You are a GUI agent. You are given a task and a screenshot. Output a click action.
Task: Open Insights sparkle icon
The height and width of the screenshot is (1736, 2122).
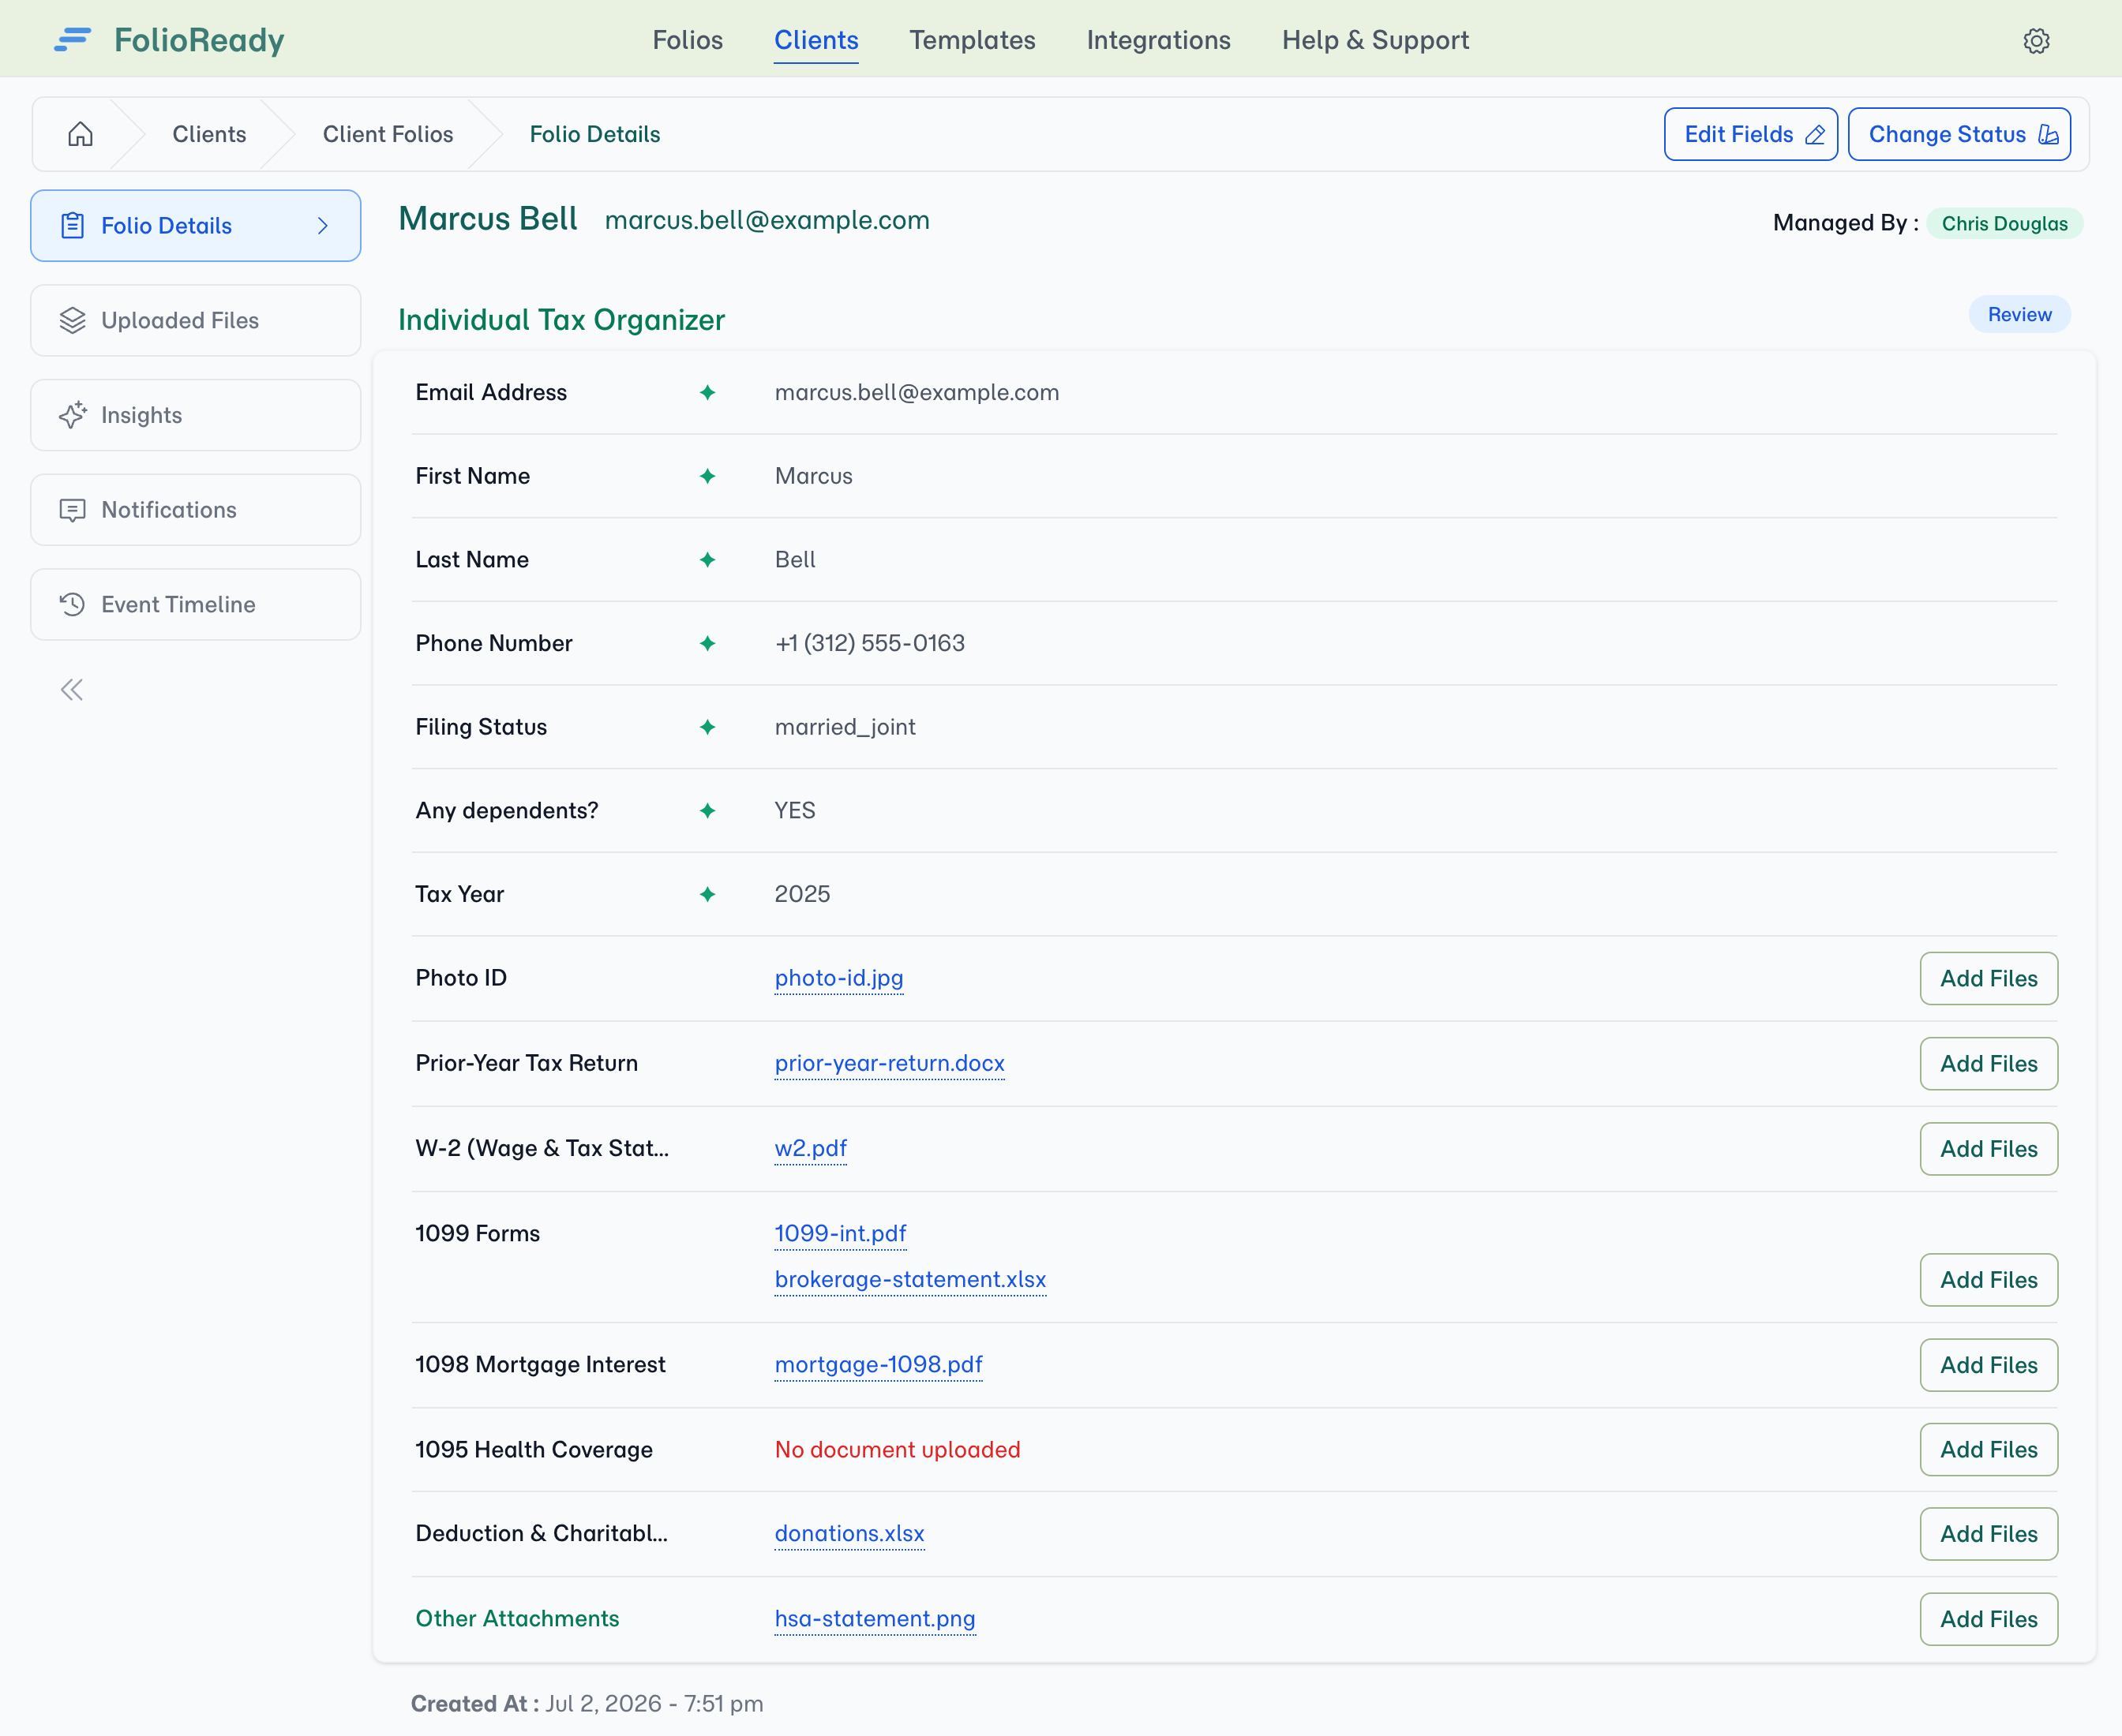point(72,415)
